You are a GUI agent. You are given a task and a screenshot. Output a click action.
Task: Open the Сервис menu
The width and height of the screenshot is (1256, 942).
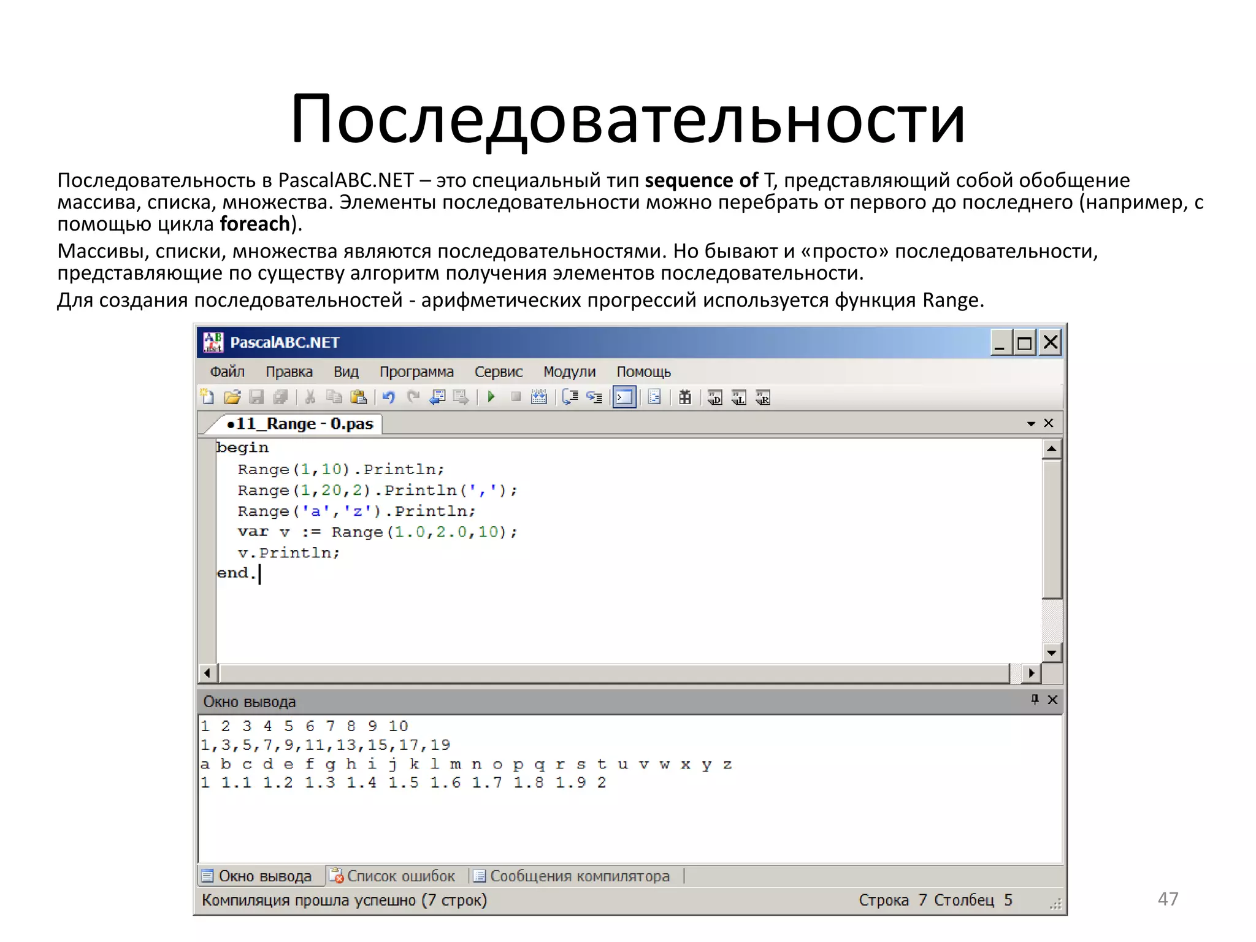(x=499, y=372)
